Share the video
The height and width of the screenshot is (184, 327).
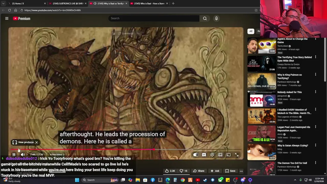198,171
